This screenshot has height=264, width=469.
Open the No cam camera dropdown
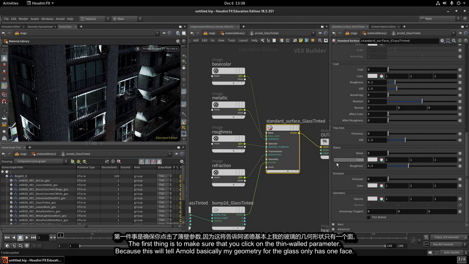[x=171, y=49]
